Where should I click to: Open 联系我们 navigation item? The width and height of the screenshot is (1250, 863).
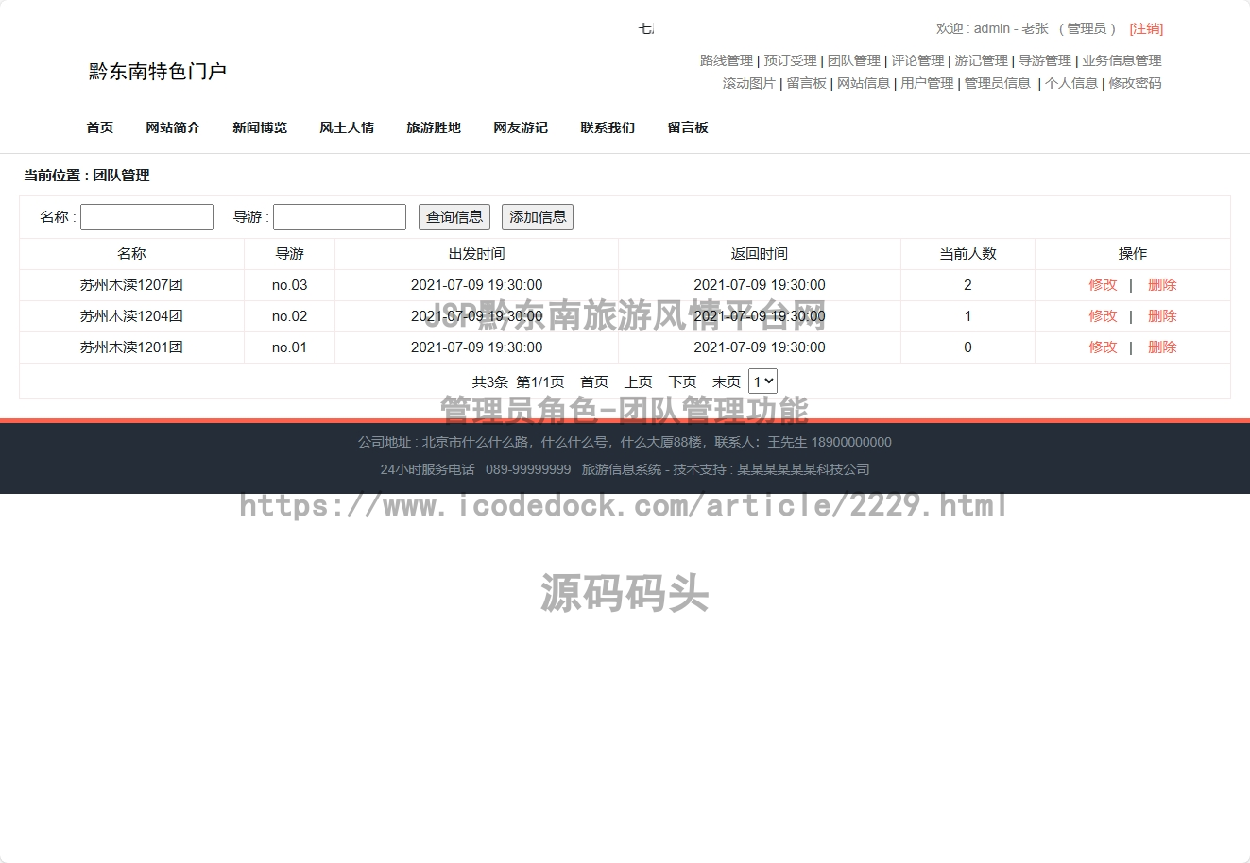[608, 127]
